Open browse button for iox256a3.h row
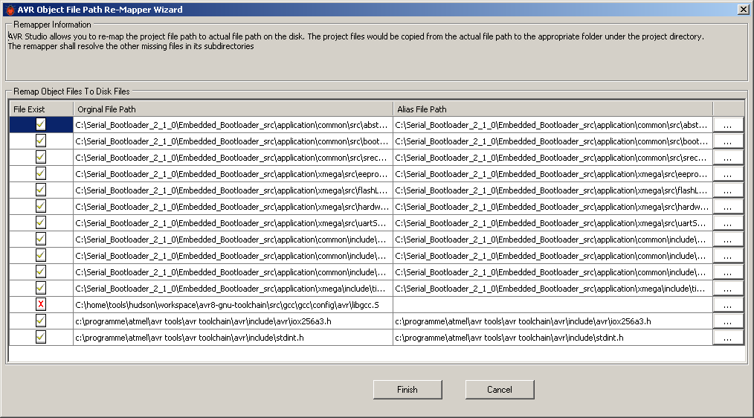 pyautogui.click(x=727, y=321)
